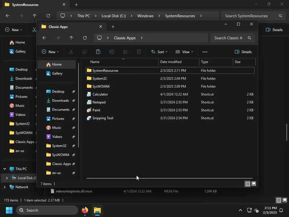The height and width of the screenshot is (217, 289).
Task: Add new tab in Classic Apps window
Action: click(113, 27)
